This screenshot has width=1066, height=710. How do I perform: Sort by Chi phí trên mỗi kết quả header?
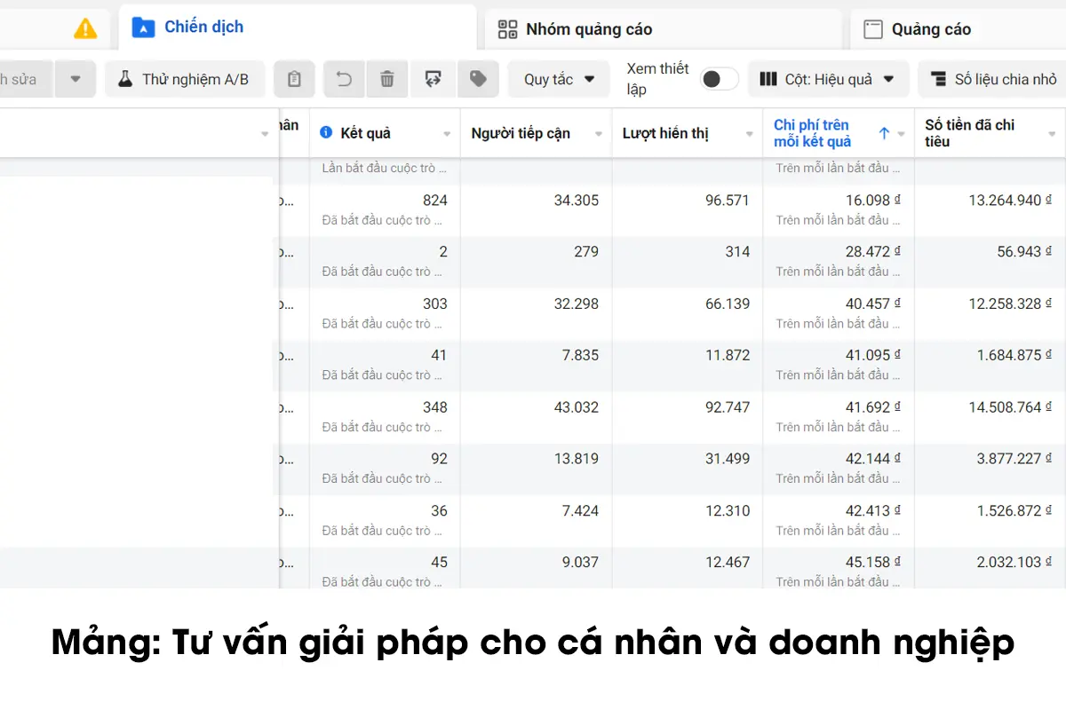click(811, 132)
